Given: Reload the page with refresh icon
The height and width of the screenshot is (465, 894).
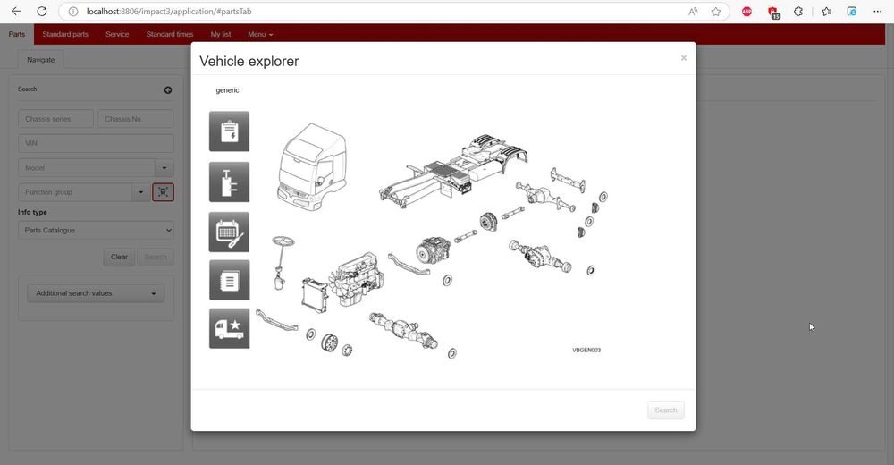Looking at the screenshot, I should tap(42, 12).
